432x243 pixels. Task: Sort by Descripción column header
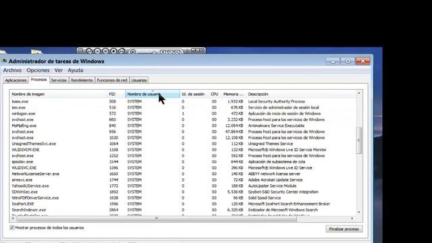tap(301, 94)
